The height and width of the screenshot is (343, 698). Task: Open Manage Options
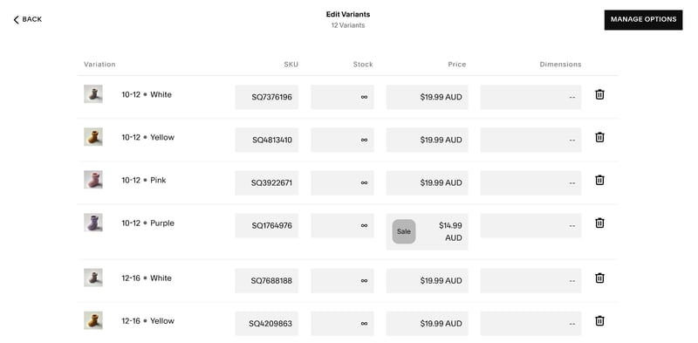coord(643,19)
